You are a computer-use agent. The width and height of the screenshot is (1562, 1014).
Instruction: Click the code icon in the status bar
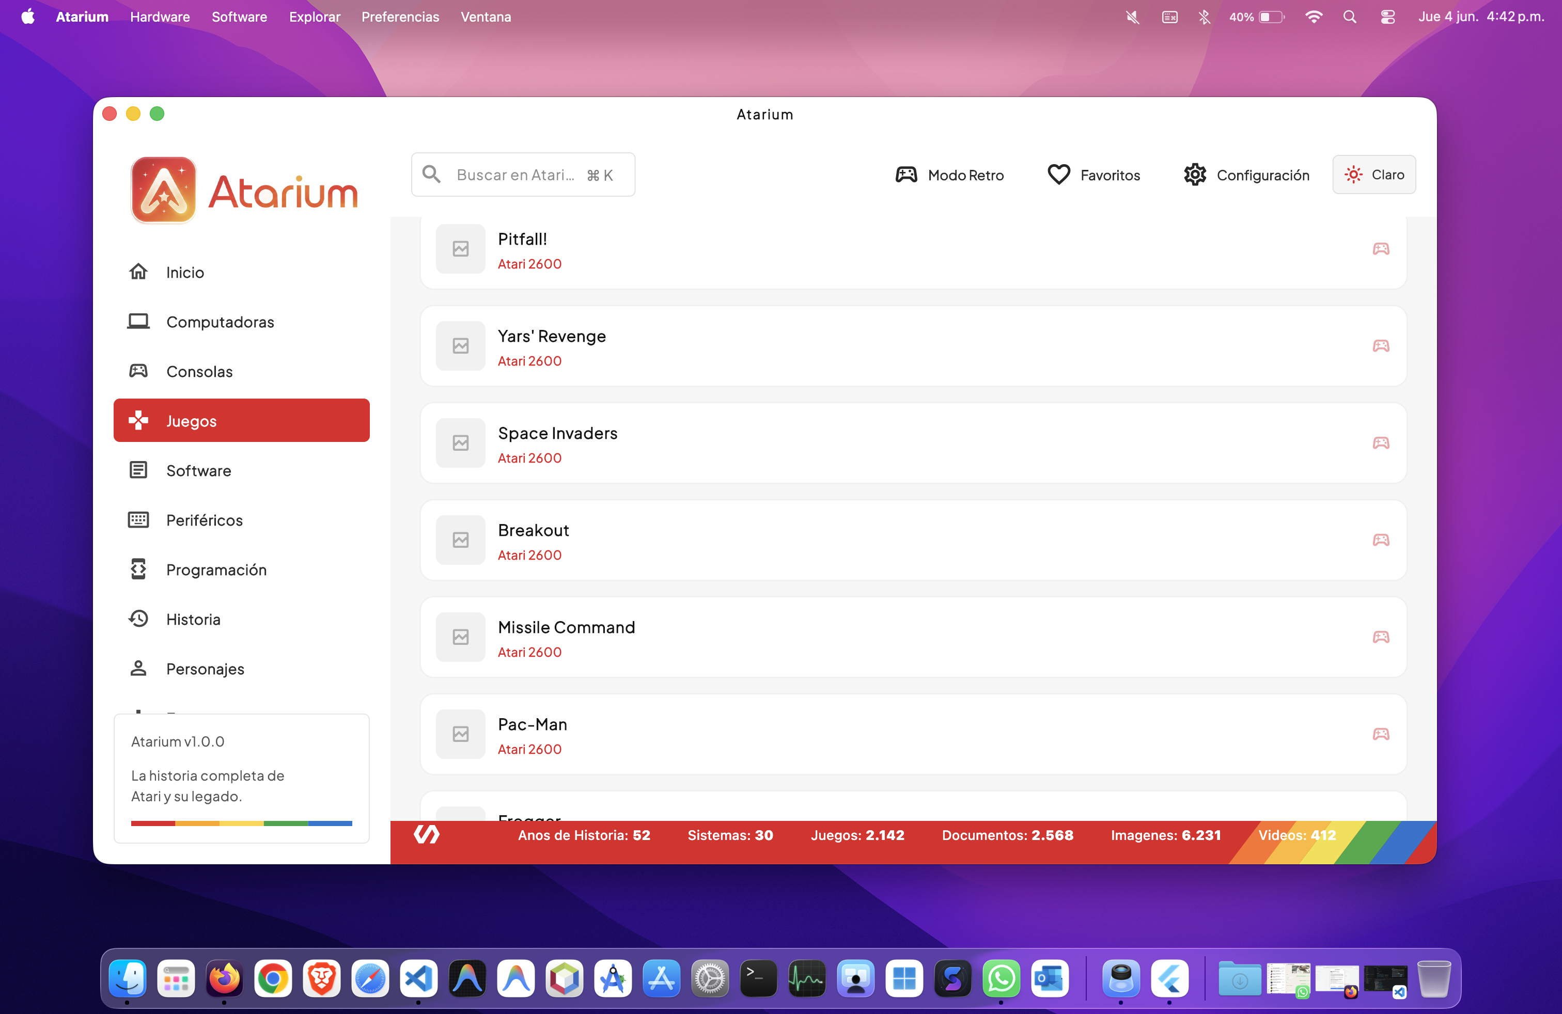click(427, 834)
